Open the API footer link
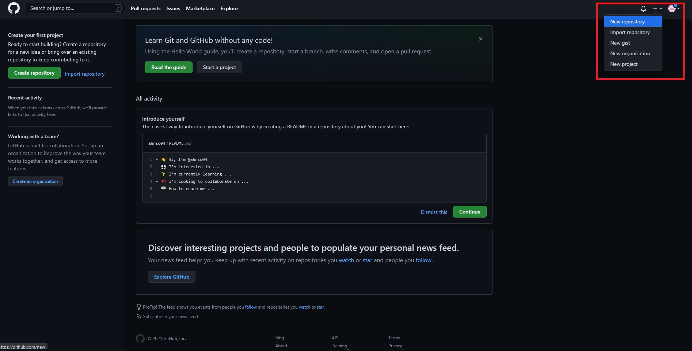This screenshot has height=351, width=692. pos(335,338)
